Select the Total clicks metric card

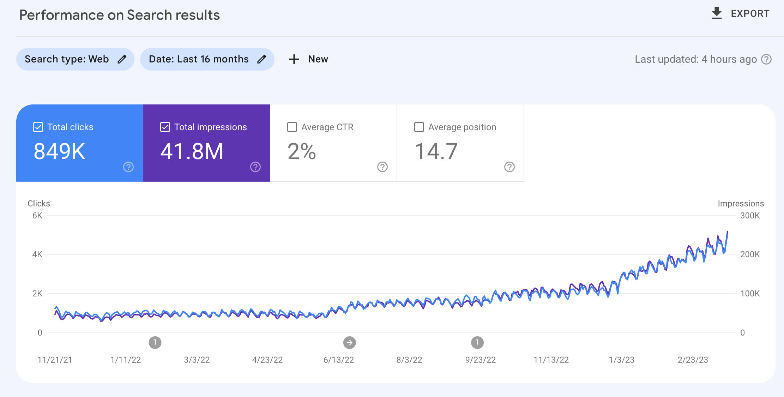[79, 143]
